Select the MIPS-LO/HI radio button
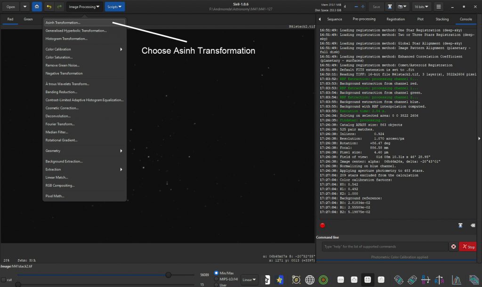Image resolution: width=482 pixels, height=287 pixels. click(x=217, y=279)
